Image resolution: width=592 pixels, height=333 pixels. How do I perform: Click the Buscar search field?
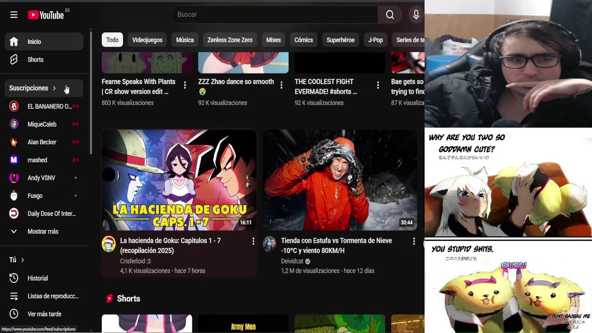pyautogui.click(x=275, y=15)
